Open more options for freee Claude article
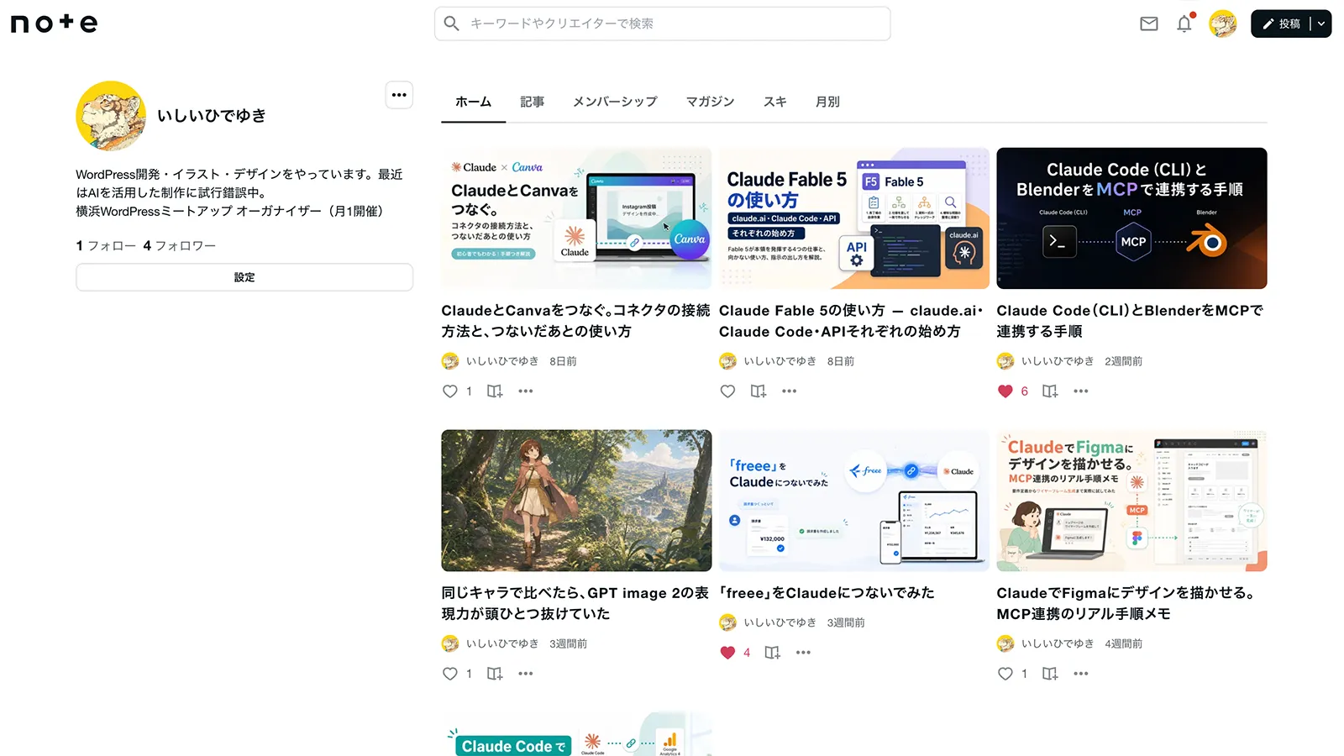Screen dimensions: 1344x756 pos(803,652)
